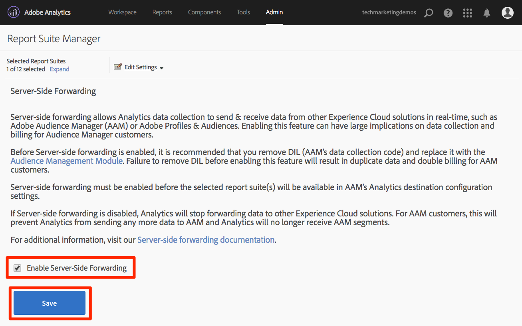The image size is (522, 326).
Task: Open Server-side forwarding documentation link
Action: (x=206, y=240)
